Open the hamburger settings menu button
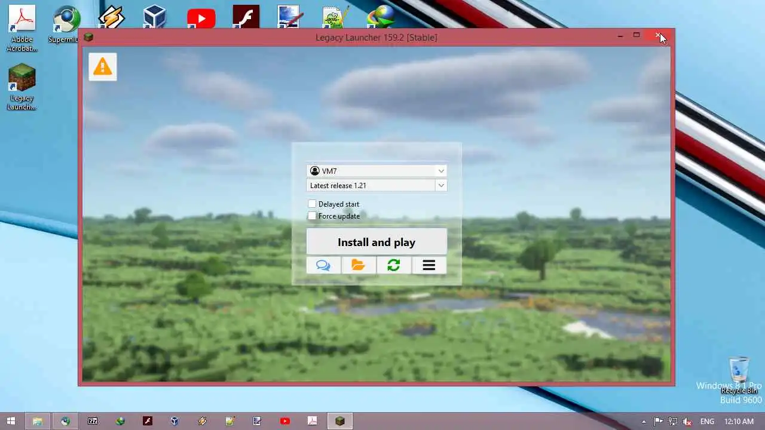Image resolution: width=765 pixels, height=430 pixels. [429, 265]
